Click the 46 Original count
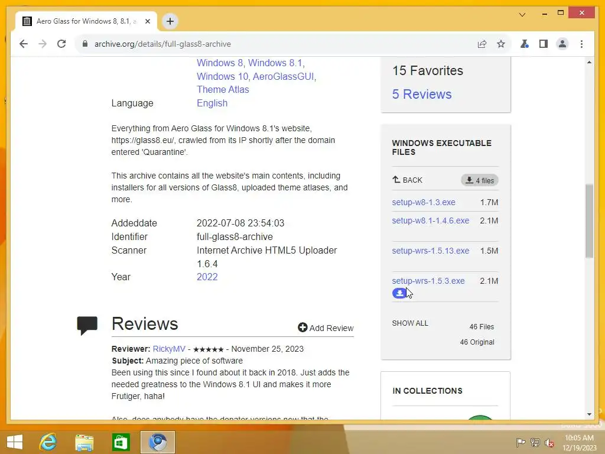The image size is (605, 454). (477, 342)
